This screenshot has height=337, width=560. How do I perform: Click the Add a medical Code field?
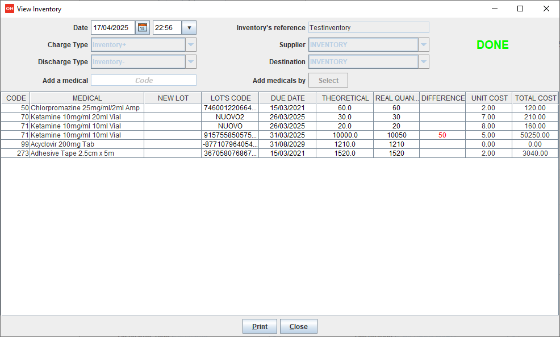click(144, 81)
